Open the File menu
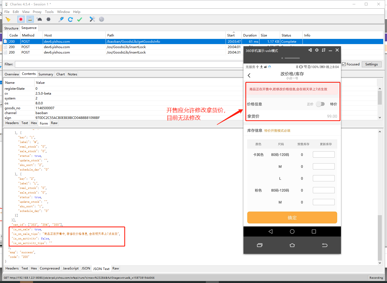 [7, 12]
